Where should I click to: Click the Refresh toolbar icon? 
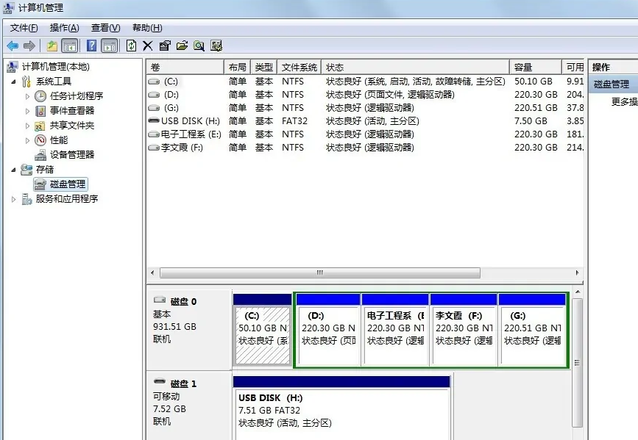(132, 46)
